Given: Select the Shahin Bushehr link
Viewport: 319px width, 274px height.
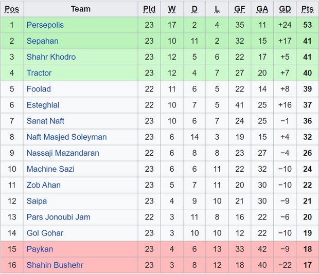Looking at the screenshot, I should point(55,265).
